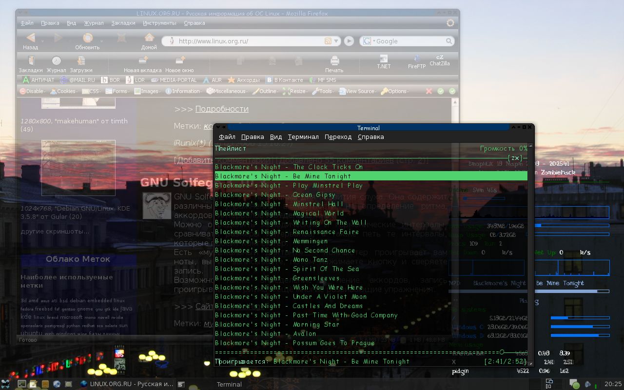Click the Forward arrow in Firefox
This screenshot has height=390, width=624.
(58, 38)
